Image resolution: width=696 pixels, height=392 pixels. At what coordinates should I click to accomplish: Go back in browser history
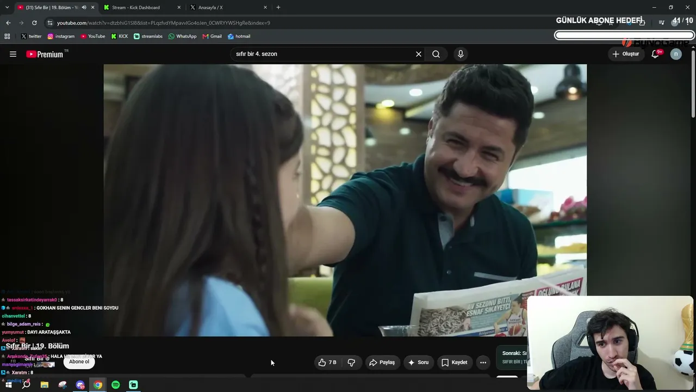tap(8, 23)
